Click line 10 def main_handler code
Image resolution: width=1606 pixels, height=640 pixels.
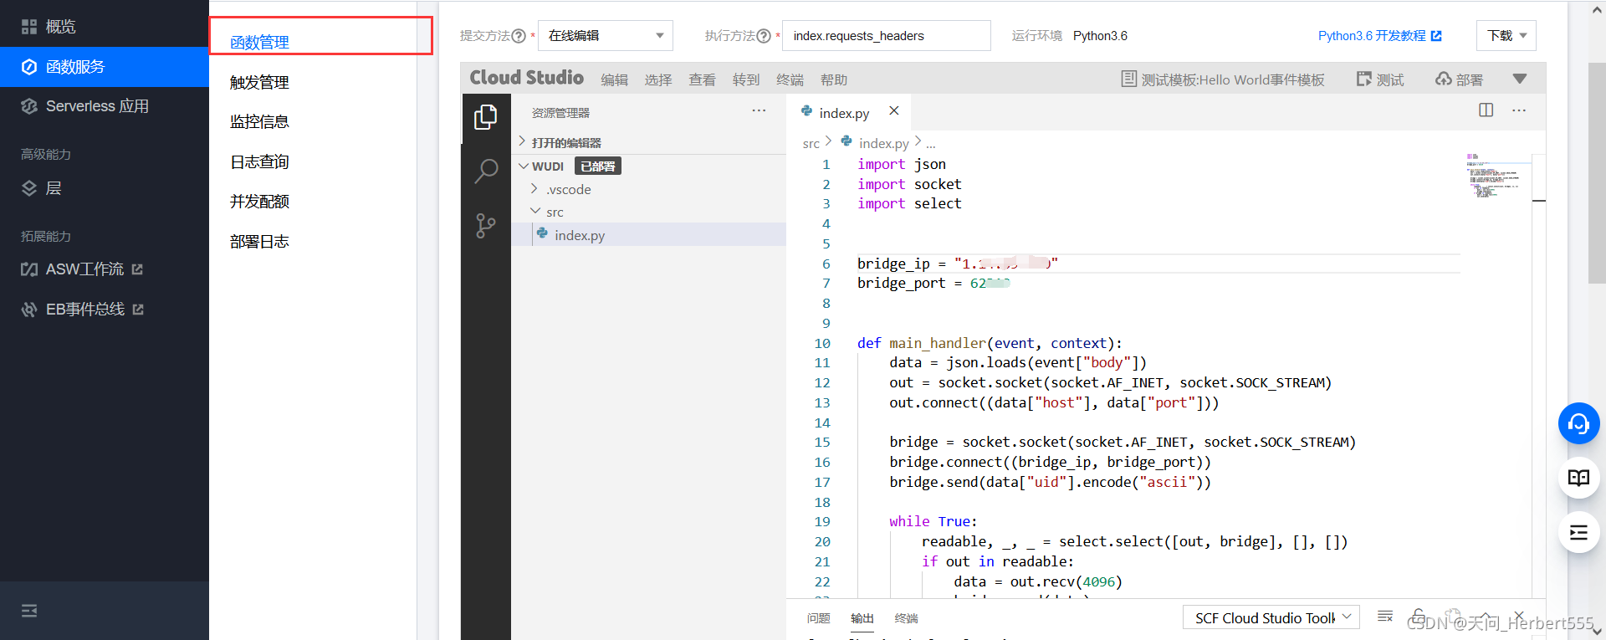(990, 343)
